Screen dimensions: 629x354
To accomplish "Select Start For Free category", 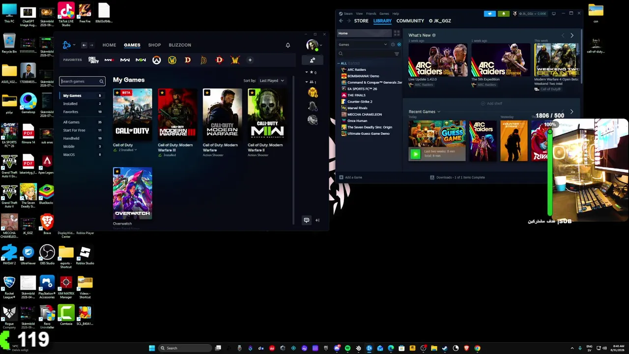I will point(82,130).
